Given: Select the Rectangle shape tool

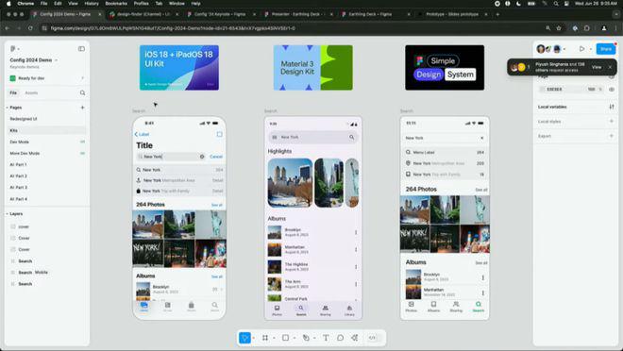Looking at the screenshot, I should click(285, 338).
